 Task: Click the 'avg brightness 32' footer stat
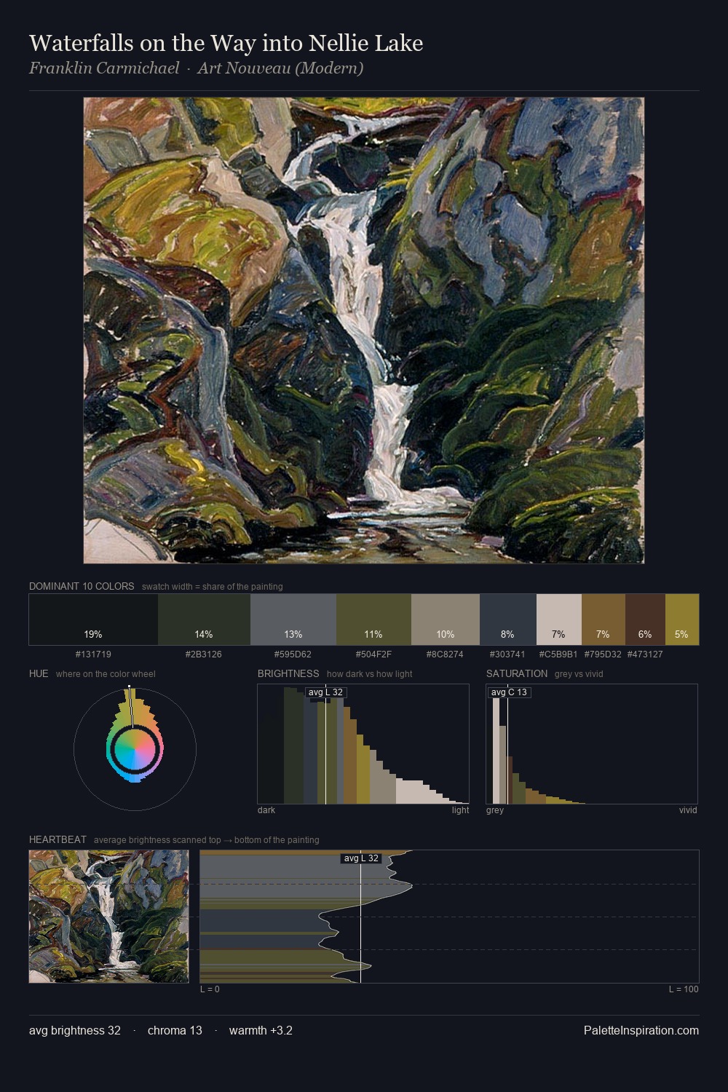click(75, 1030)
